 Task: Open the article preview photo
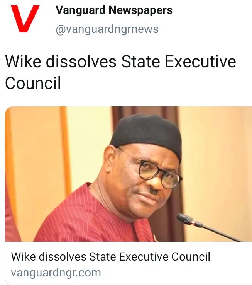[x=129, y=174]
